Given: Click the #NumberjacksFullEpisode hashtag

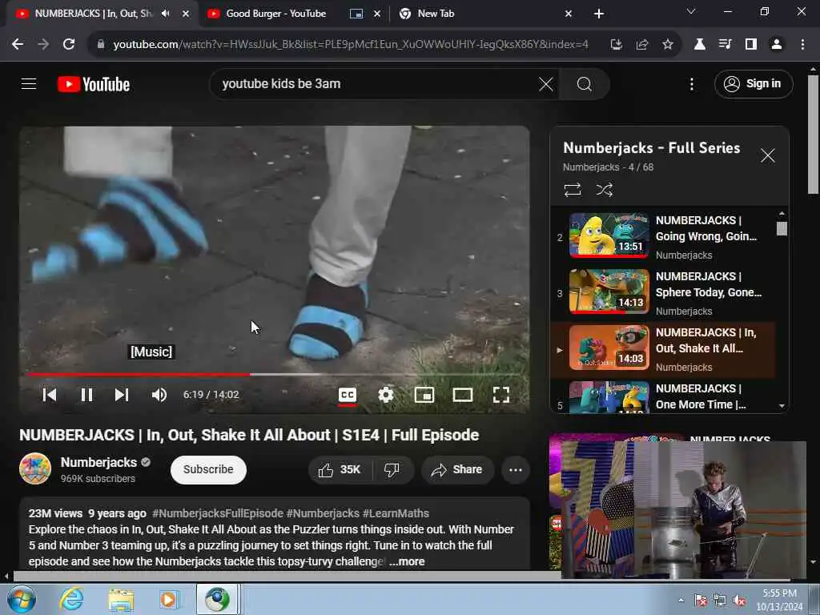Looking at the screenshot, I should (x=218, y=513).
